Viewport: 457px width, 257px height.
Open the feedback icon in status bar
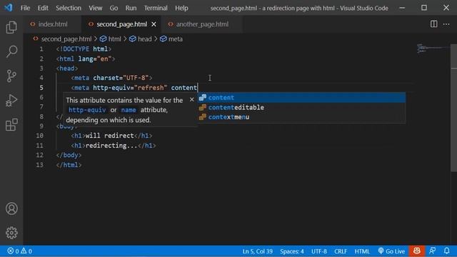tap(433, 251)
